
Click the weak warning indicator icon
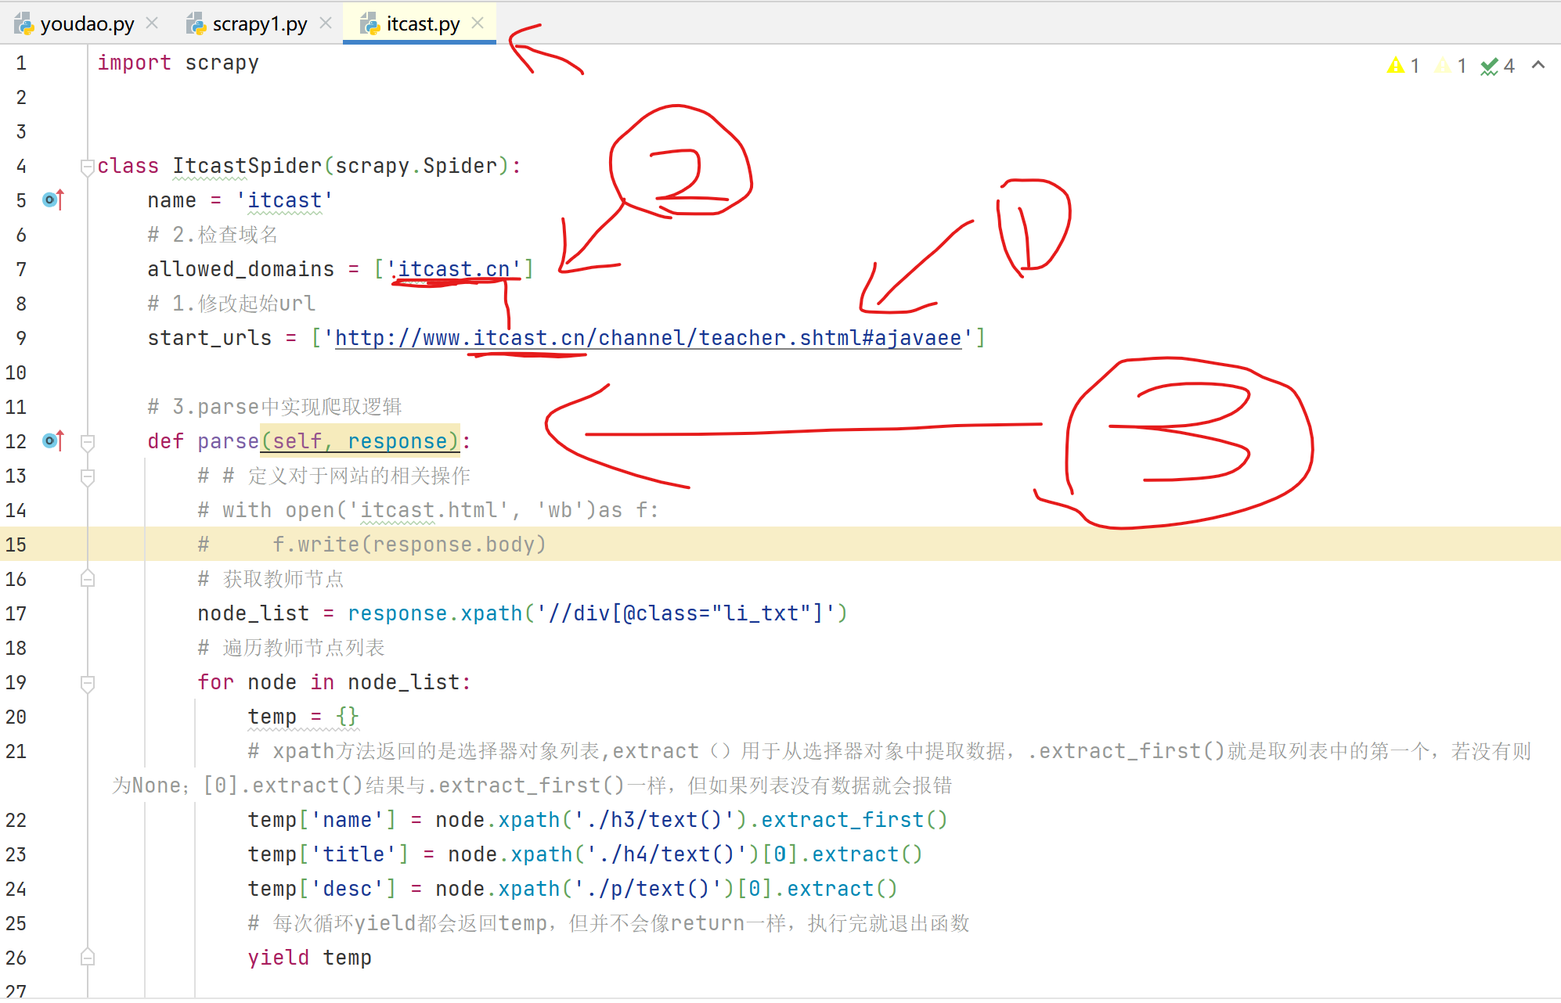tap(1442, 66)
